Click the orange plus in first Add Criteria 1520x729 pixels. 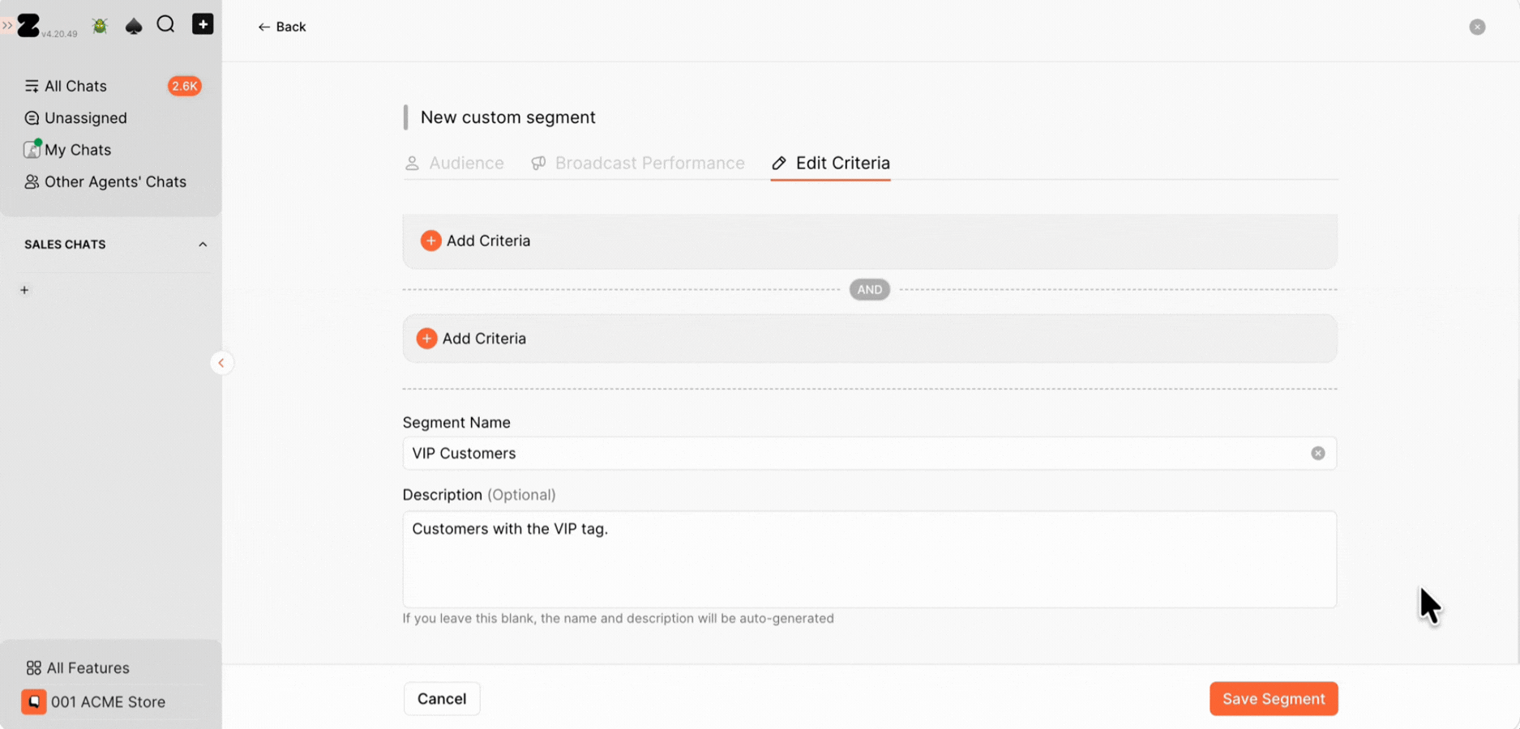tap(430, 241)
